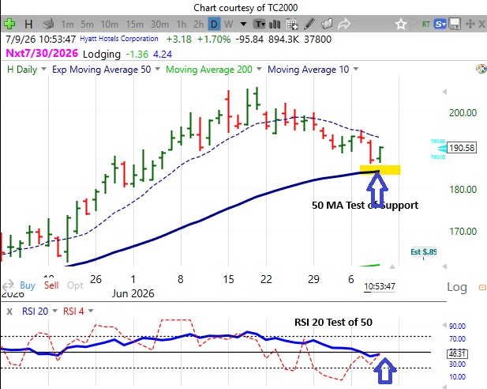The height and width of the screenshot is (389, 487).
Task: Click the 200.00 price scale label
Action: tap(463, 112)
